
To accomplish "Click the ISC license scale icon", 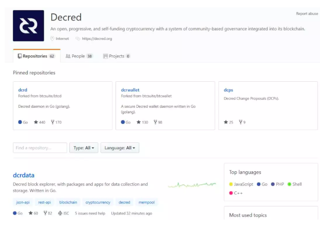I will (60, 213).
